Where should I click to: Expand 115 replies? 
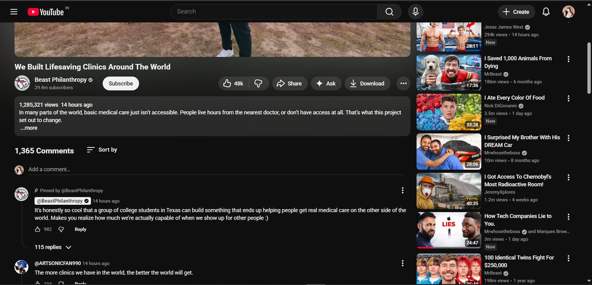(53, 247)
